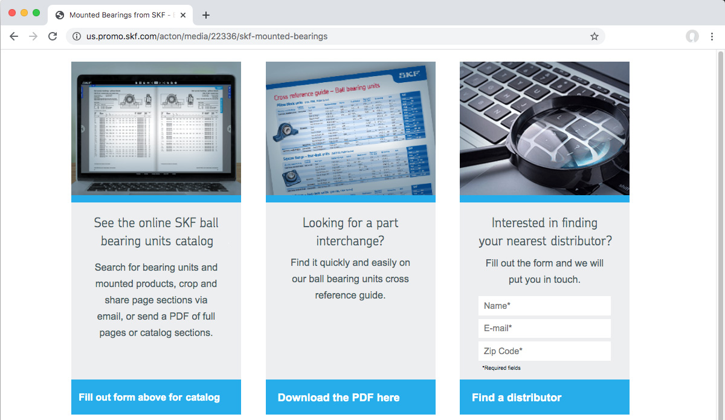This screenshot has height=420, width=725.
Task: Minimize the browser window
Action: point(24,13)
